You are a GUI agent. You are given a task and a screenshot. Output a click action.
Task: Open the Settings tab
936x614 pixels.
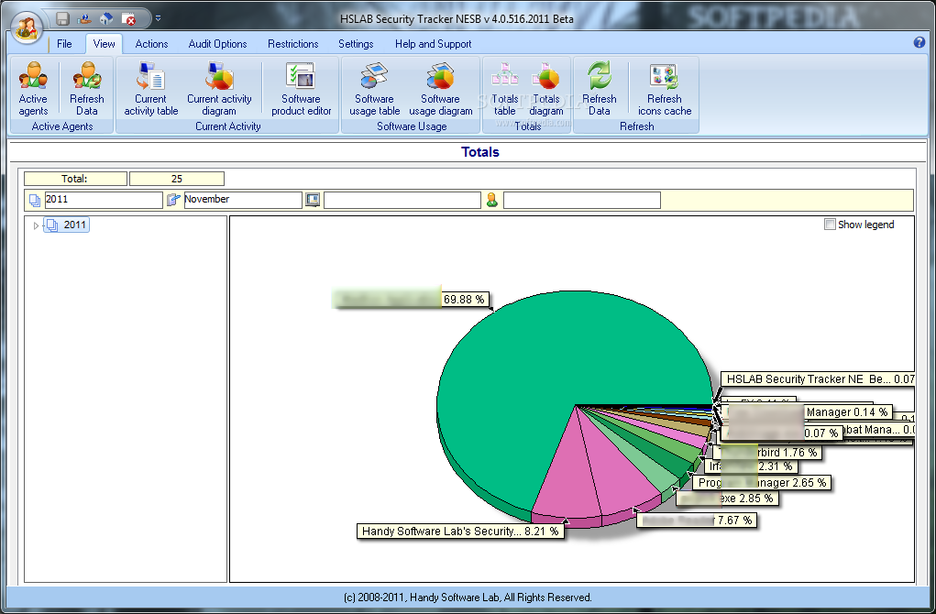(x=356, y=44)
